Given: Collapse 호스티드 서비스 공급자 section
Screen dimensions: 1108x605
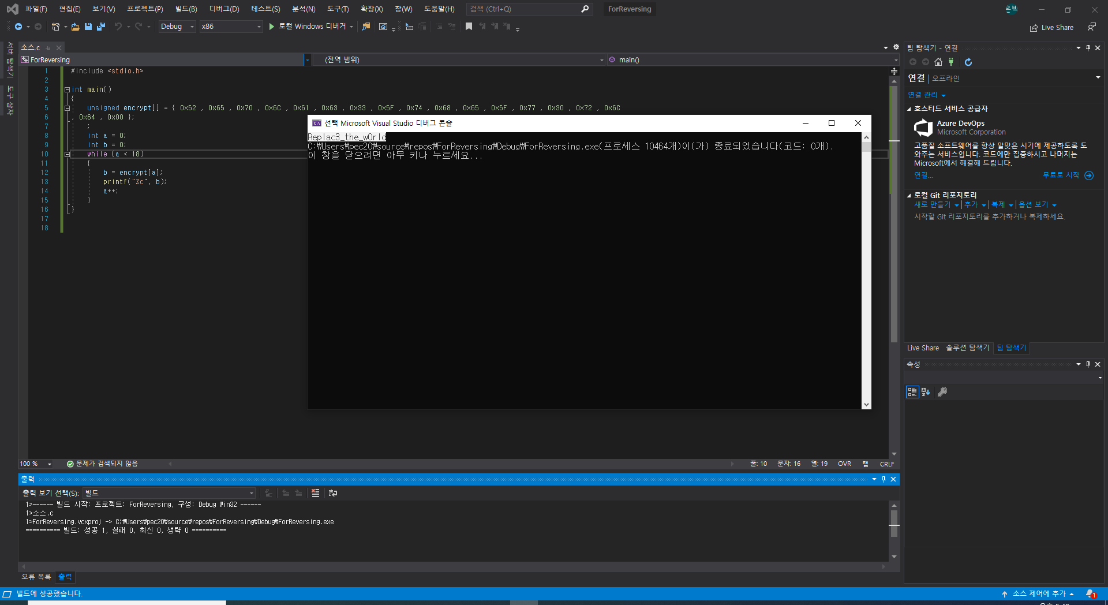Looking at the screenshot, I should pos(909,109).
